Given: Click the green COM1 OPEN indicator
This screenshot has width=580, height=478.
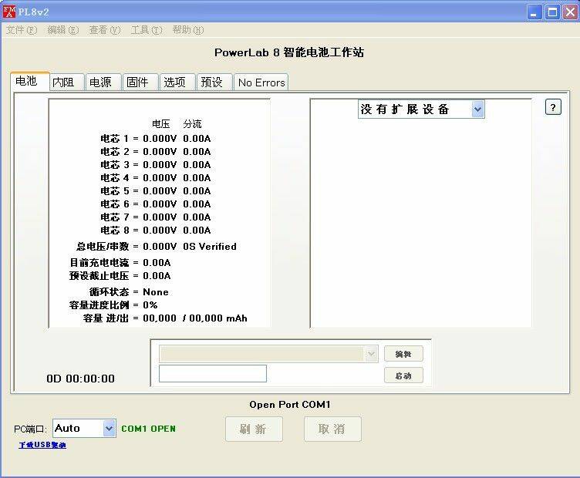Looking at the screenshot, I should tap(149, 429).
